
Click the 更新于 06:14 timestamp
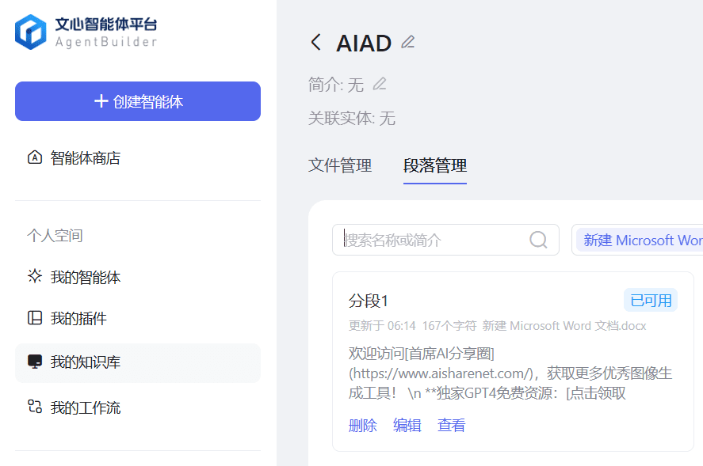[x=383, y=325]
